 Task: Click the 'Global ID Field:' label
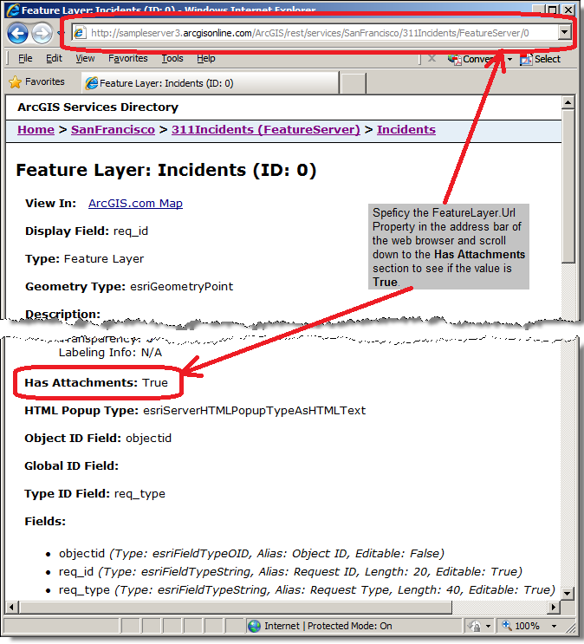point(71,466)
